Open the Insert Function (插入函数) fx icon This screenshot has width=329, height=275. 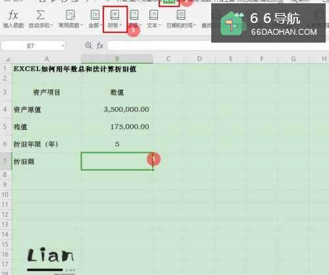click(x=13, y=15)
